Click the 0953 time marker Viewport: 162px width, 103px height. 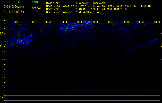[48, 22]
